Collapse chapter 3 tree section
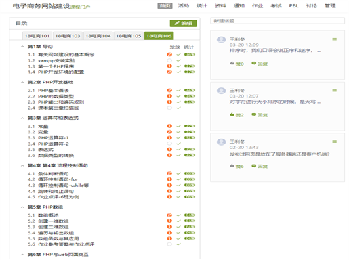349x260 pixels. pyautogui.click(x=22, y=118)
